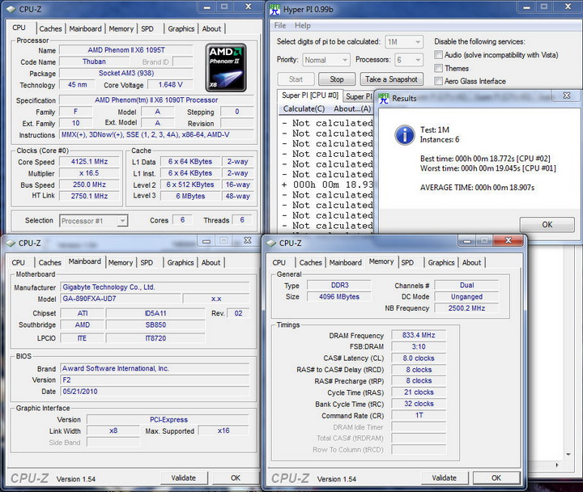Screen dimensions: 583x492
Task: Click the Start button in Hyper PI
Action: [x=296, y=79]
